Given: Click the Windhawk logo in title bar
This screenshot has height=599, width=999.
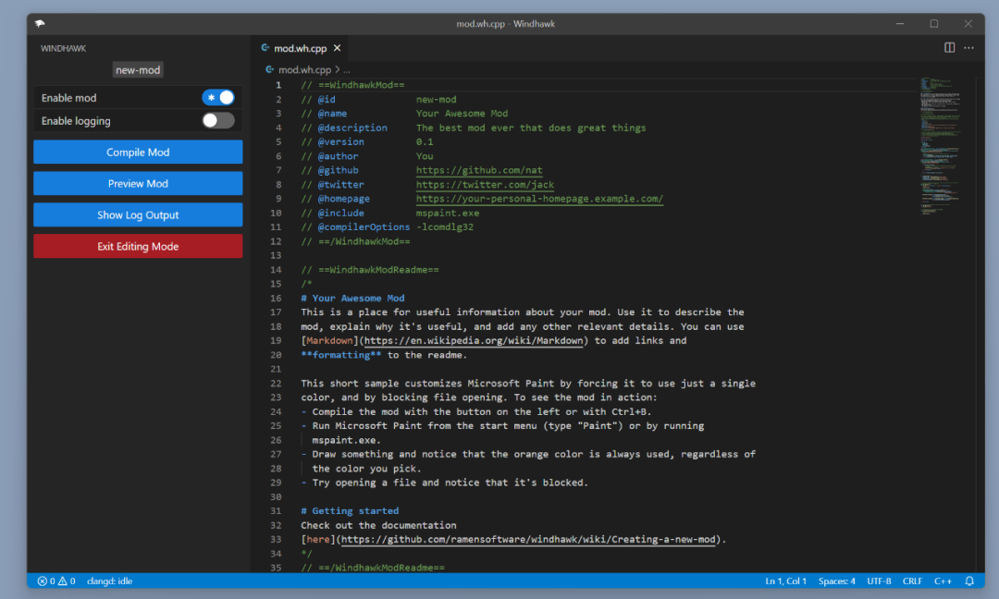Looking at the screenshot, I should click(x=40, y=23).
